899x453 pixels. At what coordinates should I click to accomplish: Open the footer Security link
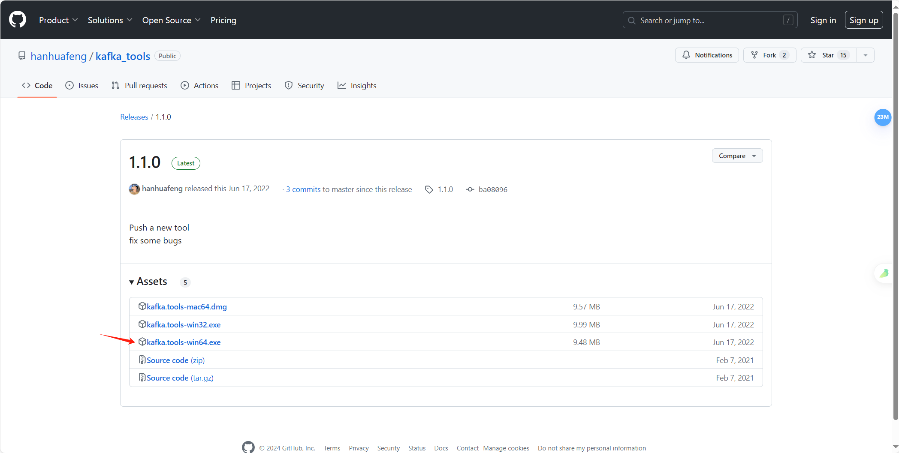tap(389, 448)
